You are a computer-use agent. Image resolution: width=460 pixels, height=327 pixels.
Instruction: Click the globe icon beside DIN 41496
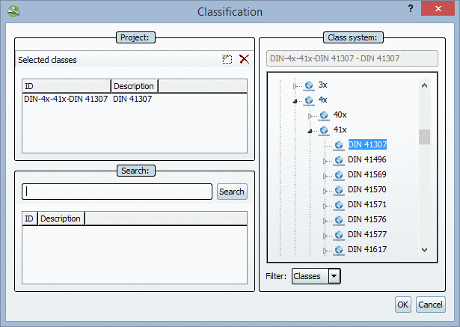[x=339, y=160]
